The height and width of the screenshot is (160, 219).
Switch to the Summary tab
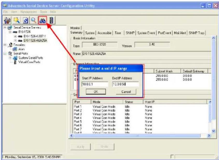pyautogui.click(x=76, y=33)
